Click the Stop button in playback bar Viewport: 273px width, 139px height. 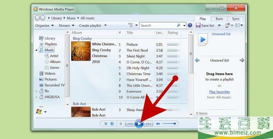point(121,124)
